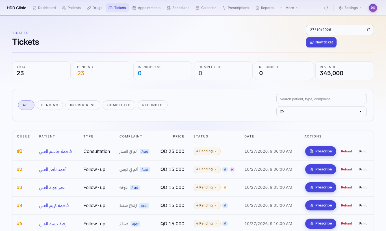386x231 pixels.
Task: Click the blue lab flask icon in row #2
Action: pyautogui.click(x=225, y=169)
